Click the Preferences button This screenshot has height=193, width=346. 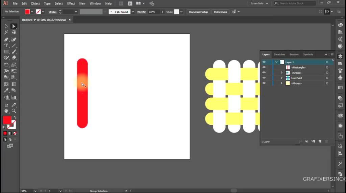pos(220,12)
